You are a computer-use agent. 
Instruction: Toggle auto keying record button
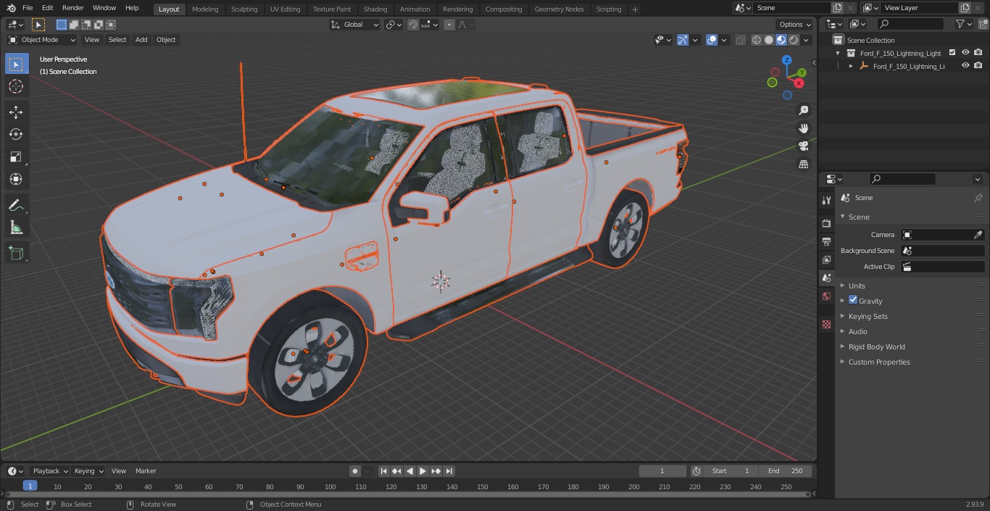point(355,471)
